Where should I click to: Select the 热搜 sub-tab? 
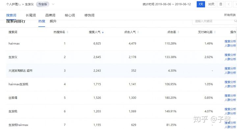(41, 21)
